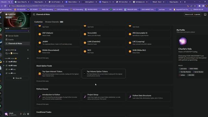
Task: Toggle NEO feed option
Action: [x=104, y=51]
